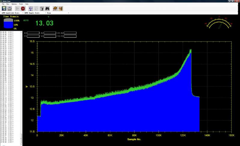This screenshot has height=146, width=240.
Task: Click the Sample No. axis label
Action: [x=134, y=139]
